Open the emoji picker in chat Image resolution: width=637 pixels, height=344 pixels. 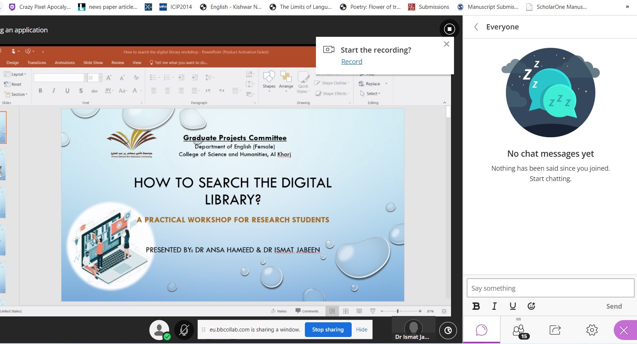pyautogui.click(x=531, y=306)
